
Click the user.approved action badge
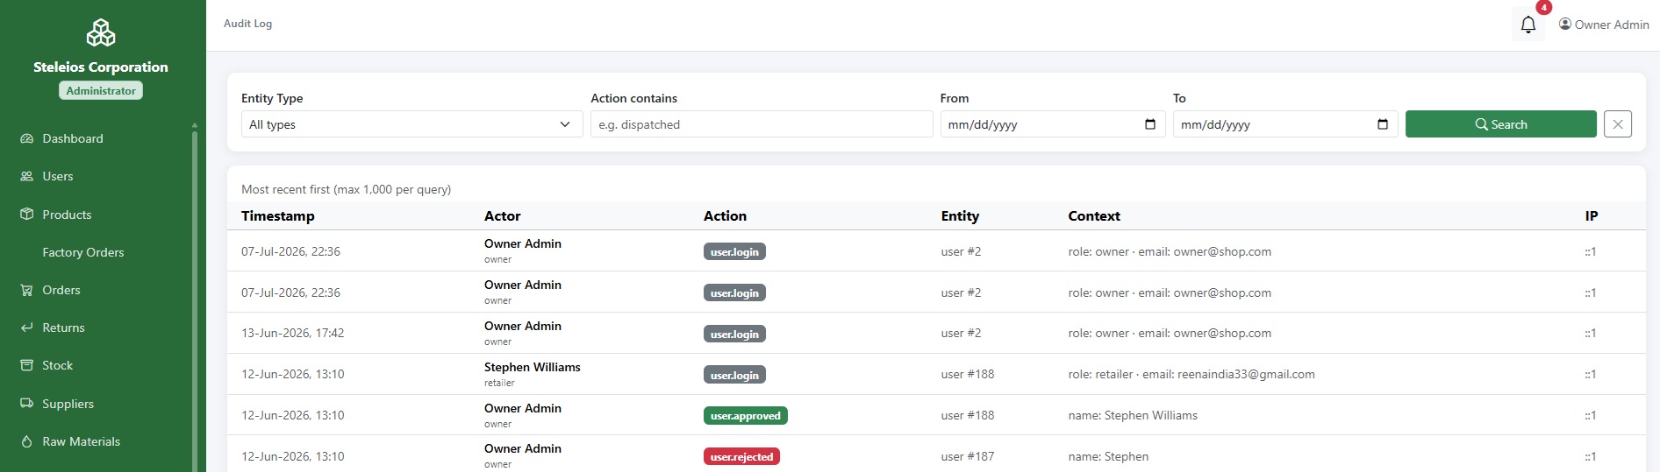746,416
